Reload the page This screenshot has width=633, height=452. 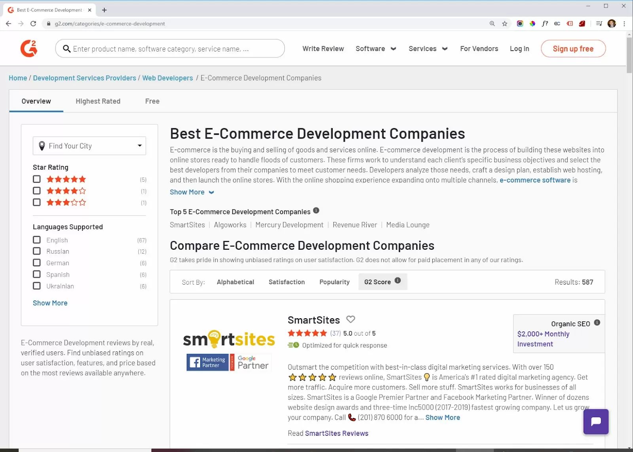coord(33,24)
